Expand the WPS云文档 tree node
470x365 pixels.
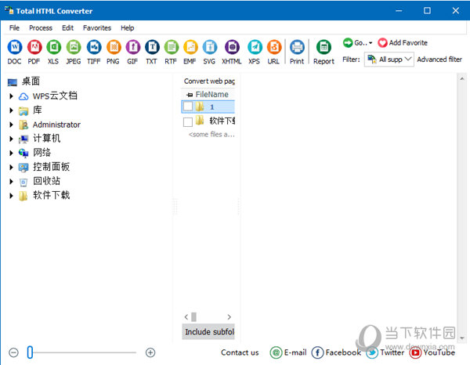11,96
